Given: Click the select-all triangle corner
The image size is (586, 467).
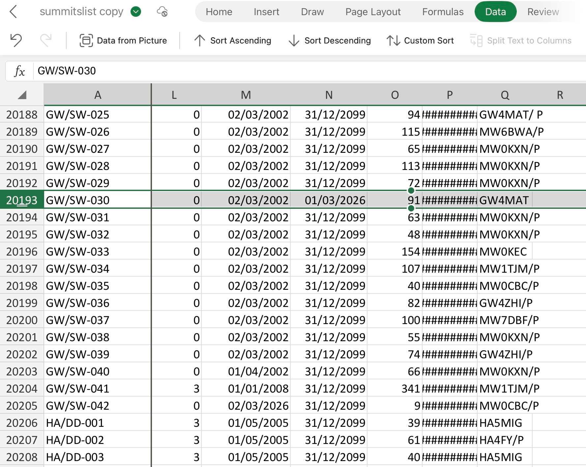Looking at the screenshot, I should [x=22, y=95].
